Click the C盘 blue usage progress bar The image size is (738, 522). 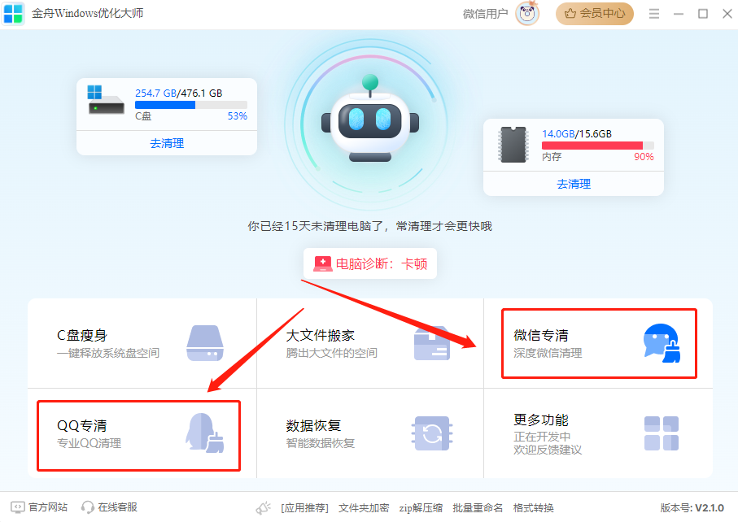pyautogui.click(x=191, y=105)
